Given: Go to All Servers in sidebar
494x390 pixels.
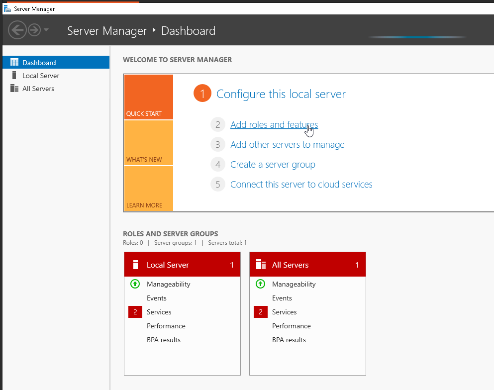Looking at the screenshot, I should coord(38,89).
